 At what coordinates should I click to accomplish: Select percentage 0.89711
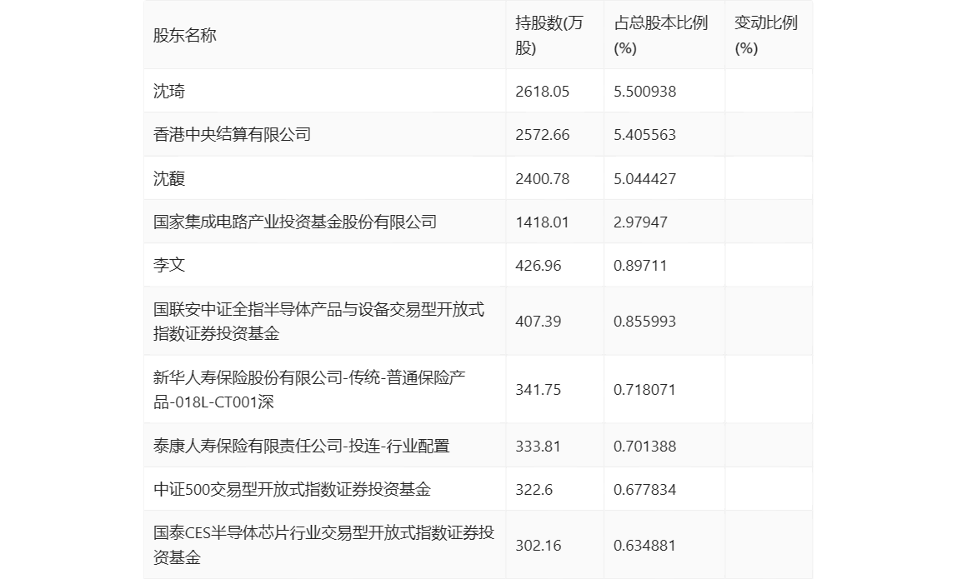tap(640, 266)
